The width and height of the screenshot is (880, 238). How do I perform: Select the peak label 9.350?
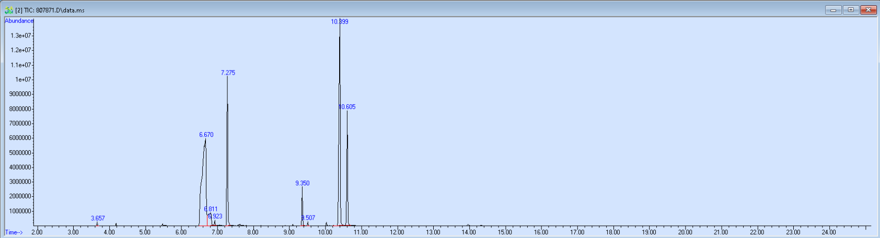click(302, 183)
